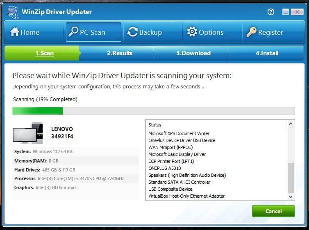Select USB Composite Device entry

click(x=170, y=189)
